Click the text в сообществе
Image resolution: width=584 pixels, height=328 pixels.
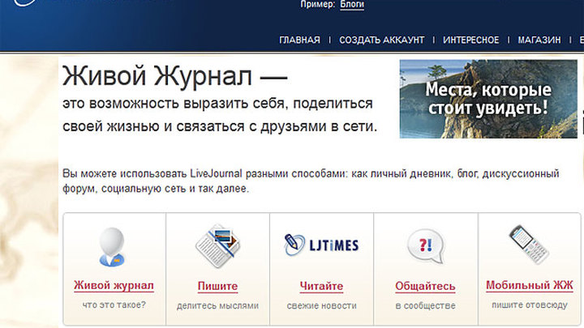point(425,305)
